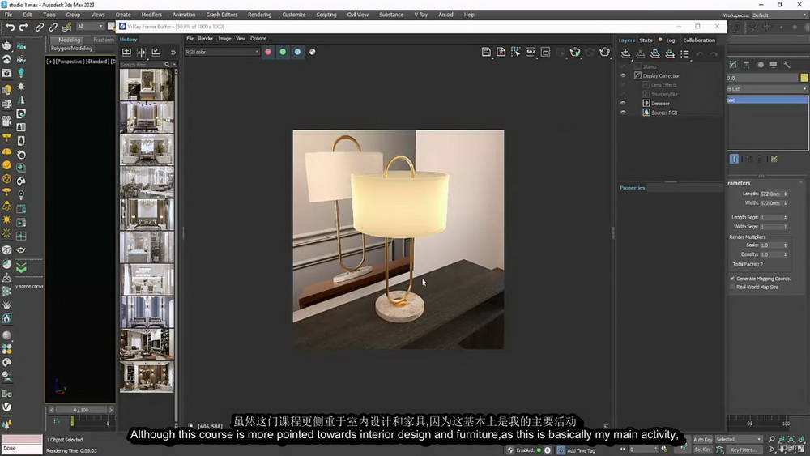Viewport: 810px width, 456px height.
Task: Open the Selected key mode dropdown
Action: [739, 440]
